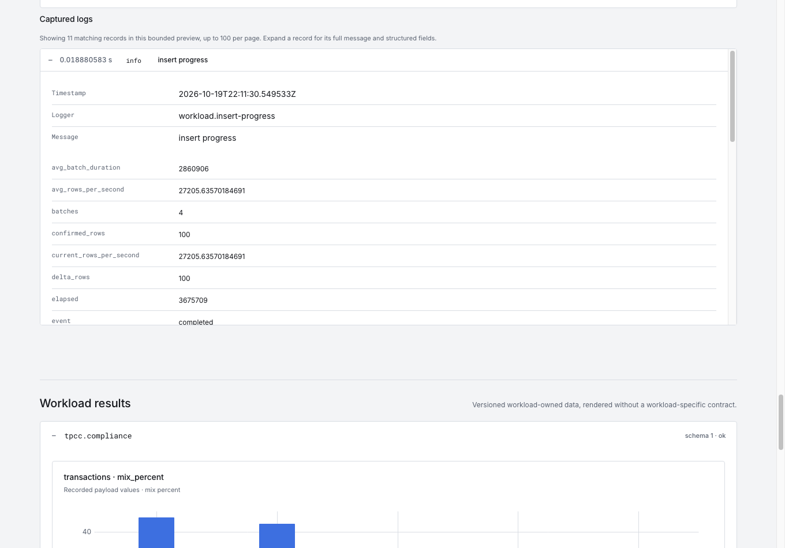Click the second blue chart bar
This screenshot has width=785, height=548.
tap(277, 536)
